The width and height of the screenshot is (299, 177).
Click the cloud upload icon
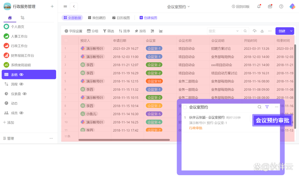pos(255,31)
